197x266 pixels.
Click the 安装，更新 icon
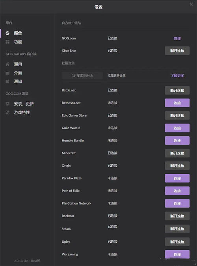(x=7, y=104)
